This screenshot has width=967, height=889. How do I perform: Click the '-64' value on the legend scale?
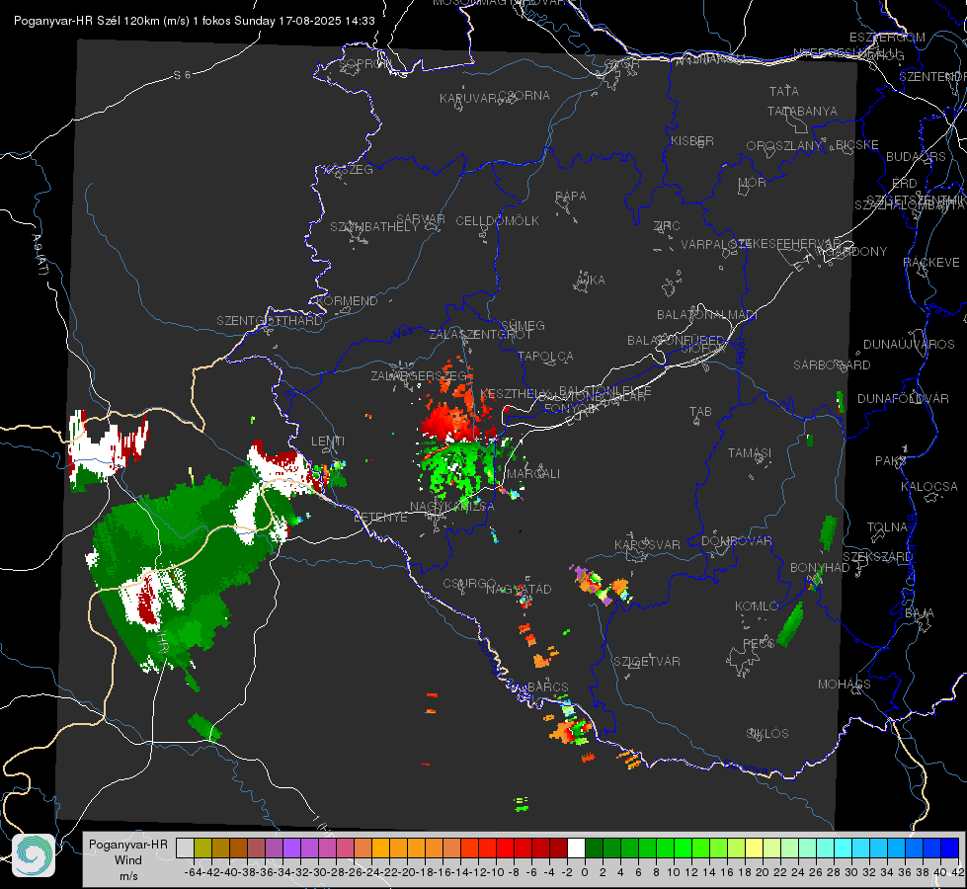tap(193, 872)
